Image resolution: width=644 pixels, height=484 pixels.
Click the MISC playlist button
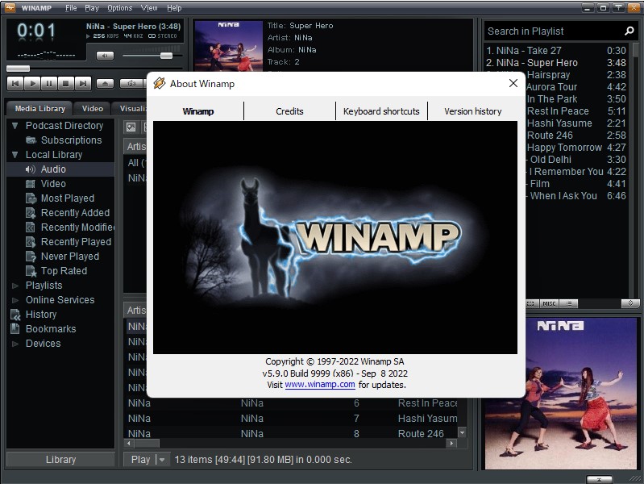point(549,303)
